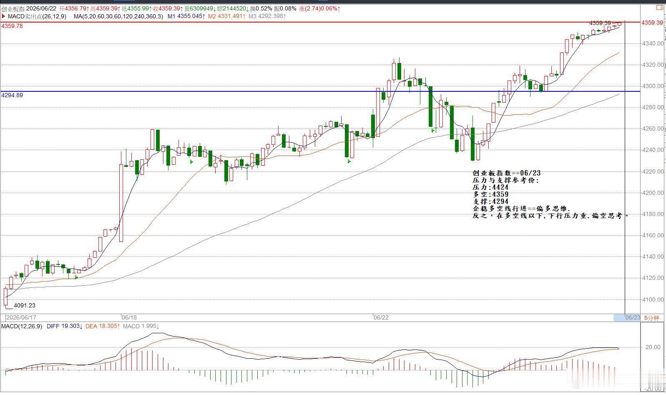
Task: Open the MACD(12,26,9) sub-chart indicator label
Action: pyautogui.click(x=21, y=326)
